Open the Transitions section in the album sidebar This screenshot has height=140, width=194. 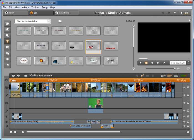tap(7, 29)
